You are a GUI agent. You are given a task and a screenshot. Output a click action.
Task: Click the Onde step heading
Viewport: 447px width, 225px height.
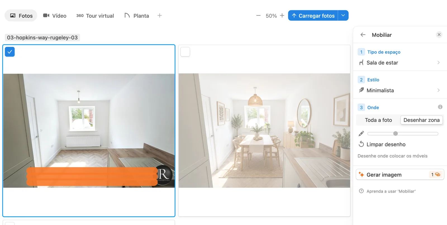click(373, 107)
